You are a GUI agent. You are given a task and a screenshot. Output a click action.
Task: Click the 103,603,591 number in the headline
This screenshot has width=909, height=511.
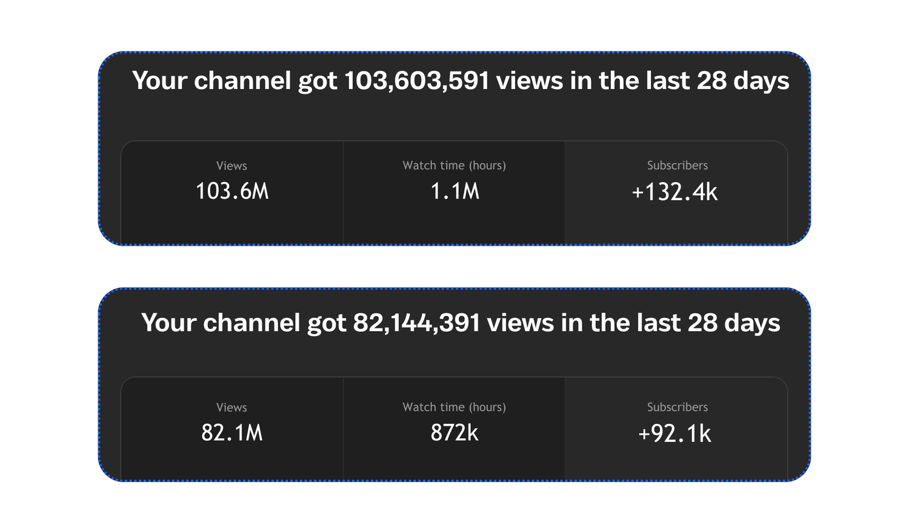coord(416,81)
